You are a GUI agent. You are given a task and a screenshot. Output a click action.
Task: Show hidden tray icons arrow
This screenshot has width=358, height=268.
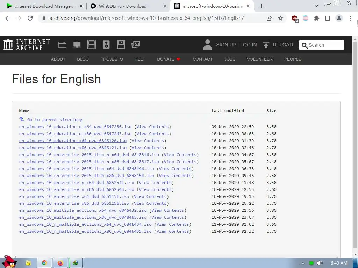pos(303,263)
